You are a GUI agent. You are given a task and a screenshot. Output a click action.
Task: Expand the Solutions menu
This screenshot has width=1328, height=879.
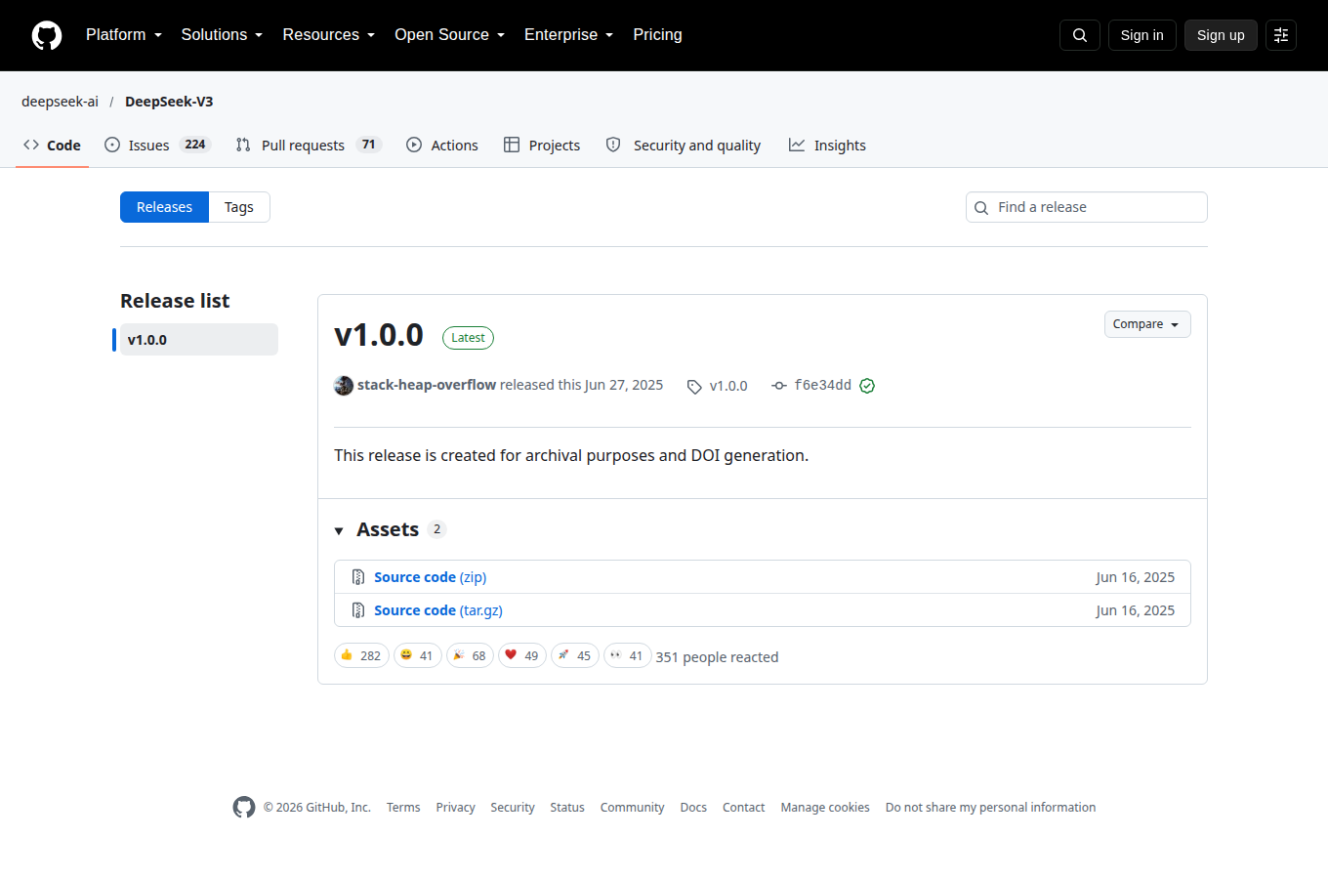pos(222,35)
